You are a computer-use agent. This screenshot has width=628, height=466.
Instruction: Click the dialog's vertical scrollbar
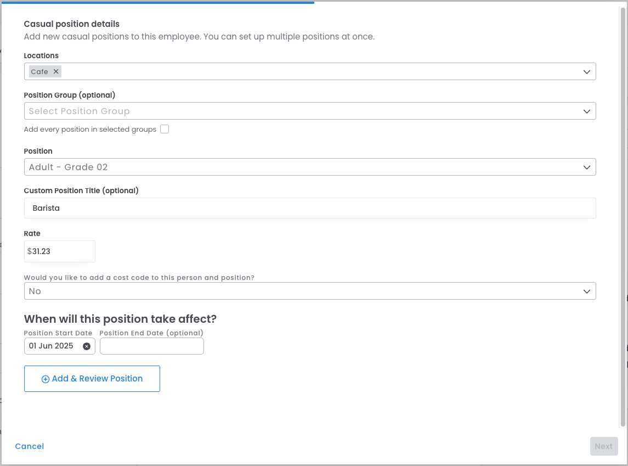coord(623,220)
